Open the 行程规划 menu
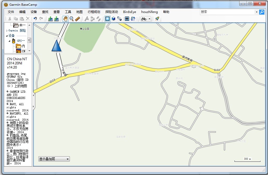 pos(94,12)
